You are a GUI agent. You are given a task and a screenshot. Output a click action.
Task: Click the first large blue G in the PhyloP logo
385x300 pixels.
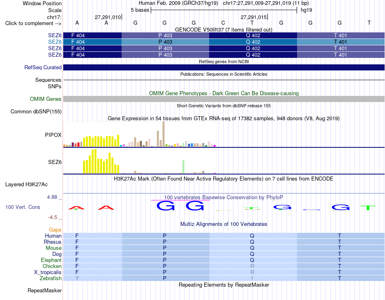[165, 206]
